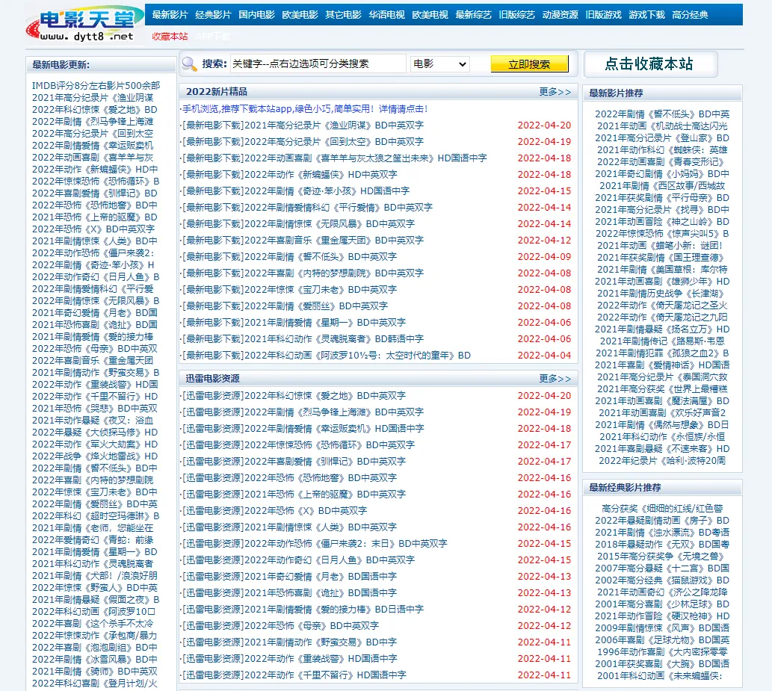Open 最新影片推荐 link 《雄狮少年》

pyautogui.click(x=662, y=282)
